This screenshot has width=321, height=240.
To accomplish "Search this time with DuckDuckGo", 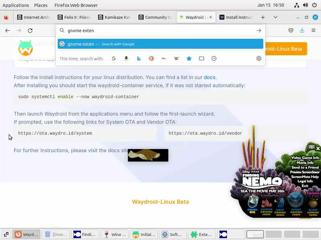I will pos(151,58).
